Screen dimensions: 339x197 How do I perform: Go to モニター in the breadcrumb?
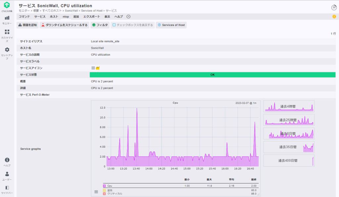[24, 11]
